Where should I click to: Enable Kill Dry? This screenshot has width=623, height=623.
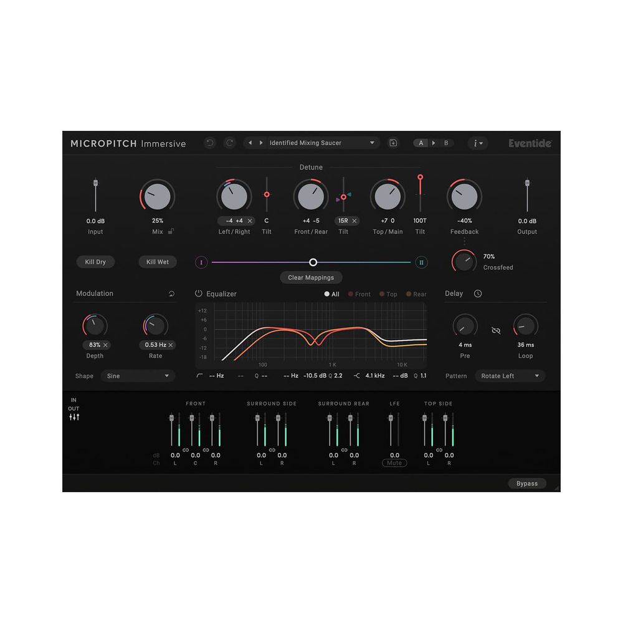[95, 262]
